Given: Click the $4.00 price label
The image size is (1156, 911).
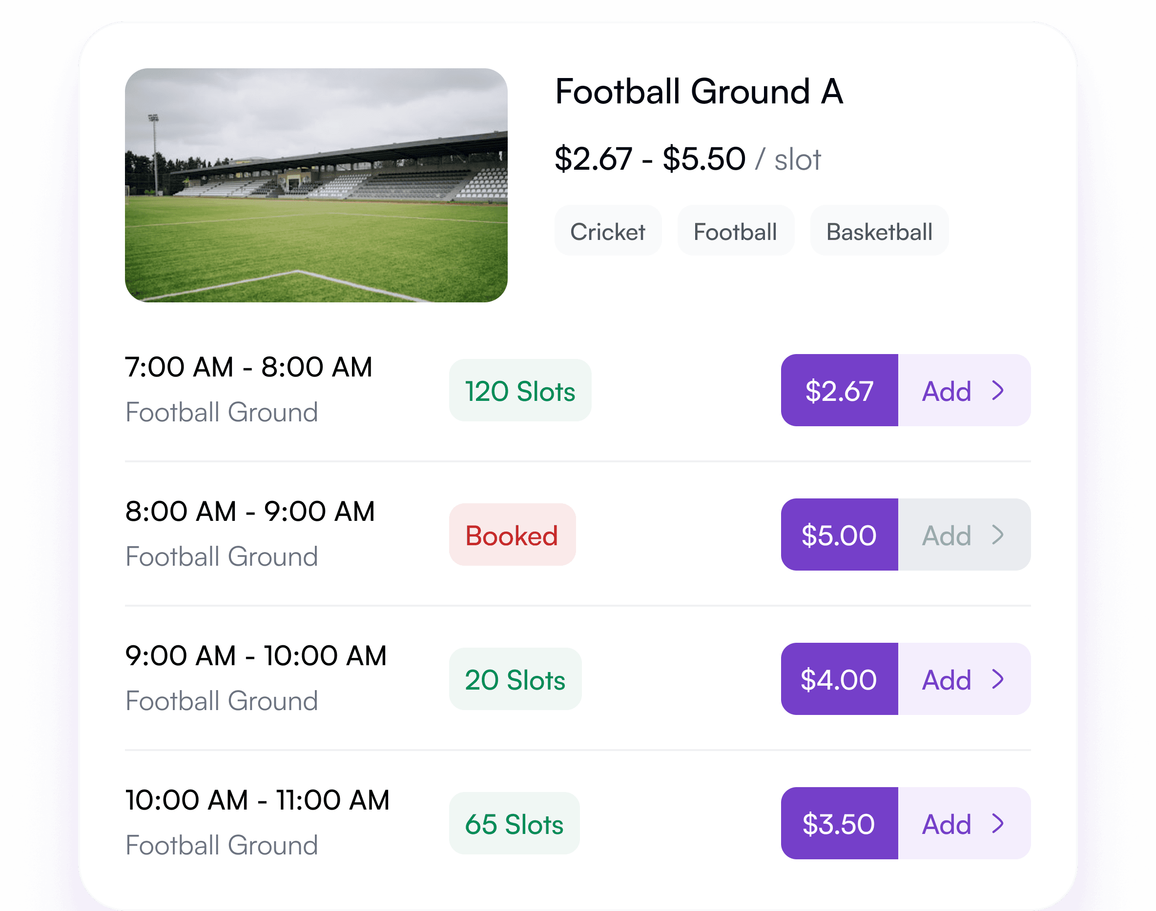Looking at the screenshot, I should pos(839,679).
